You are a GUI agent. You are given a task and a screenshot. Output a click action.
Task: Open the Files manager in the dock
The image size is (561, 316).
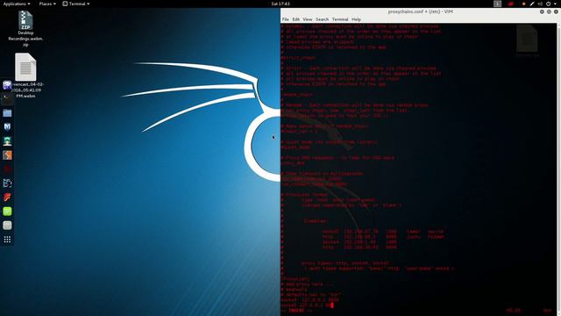(7, 113)
